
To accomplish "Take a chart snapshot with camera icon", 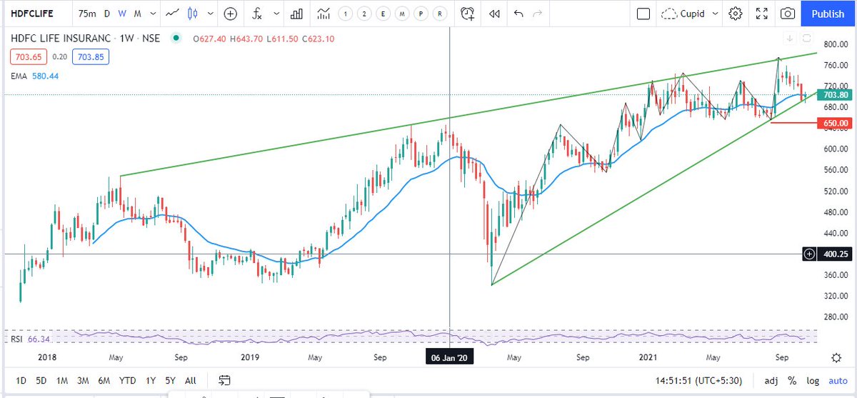I will click(788, 14).
